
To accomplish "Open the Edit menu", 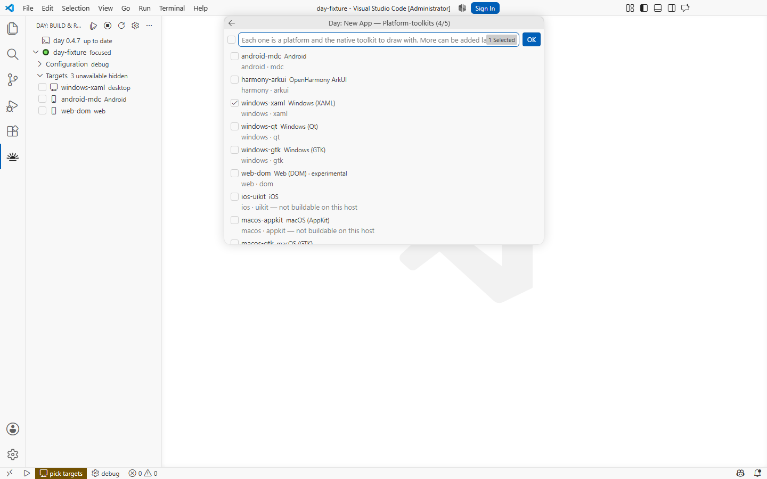I will click(x=47, y=8).
